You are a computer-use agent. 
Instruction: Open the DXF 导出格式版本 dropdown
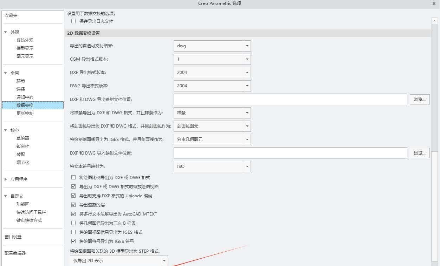coord(247,72)
